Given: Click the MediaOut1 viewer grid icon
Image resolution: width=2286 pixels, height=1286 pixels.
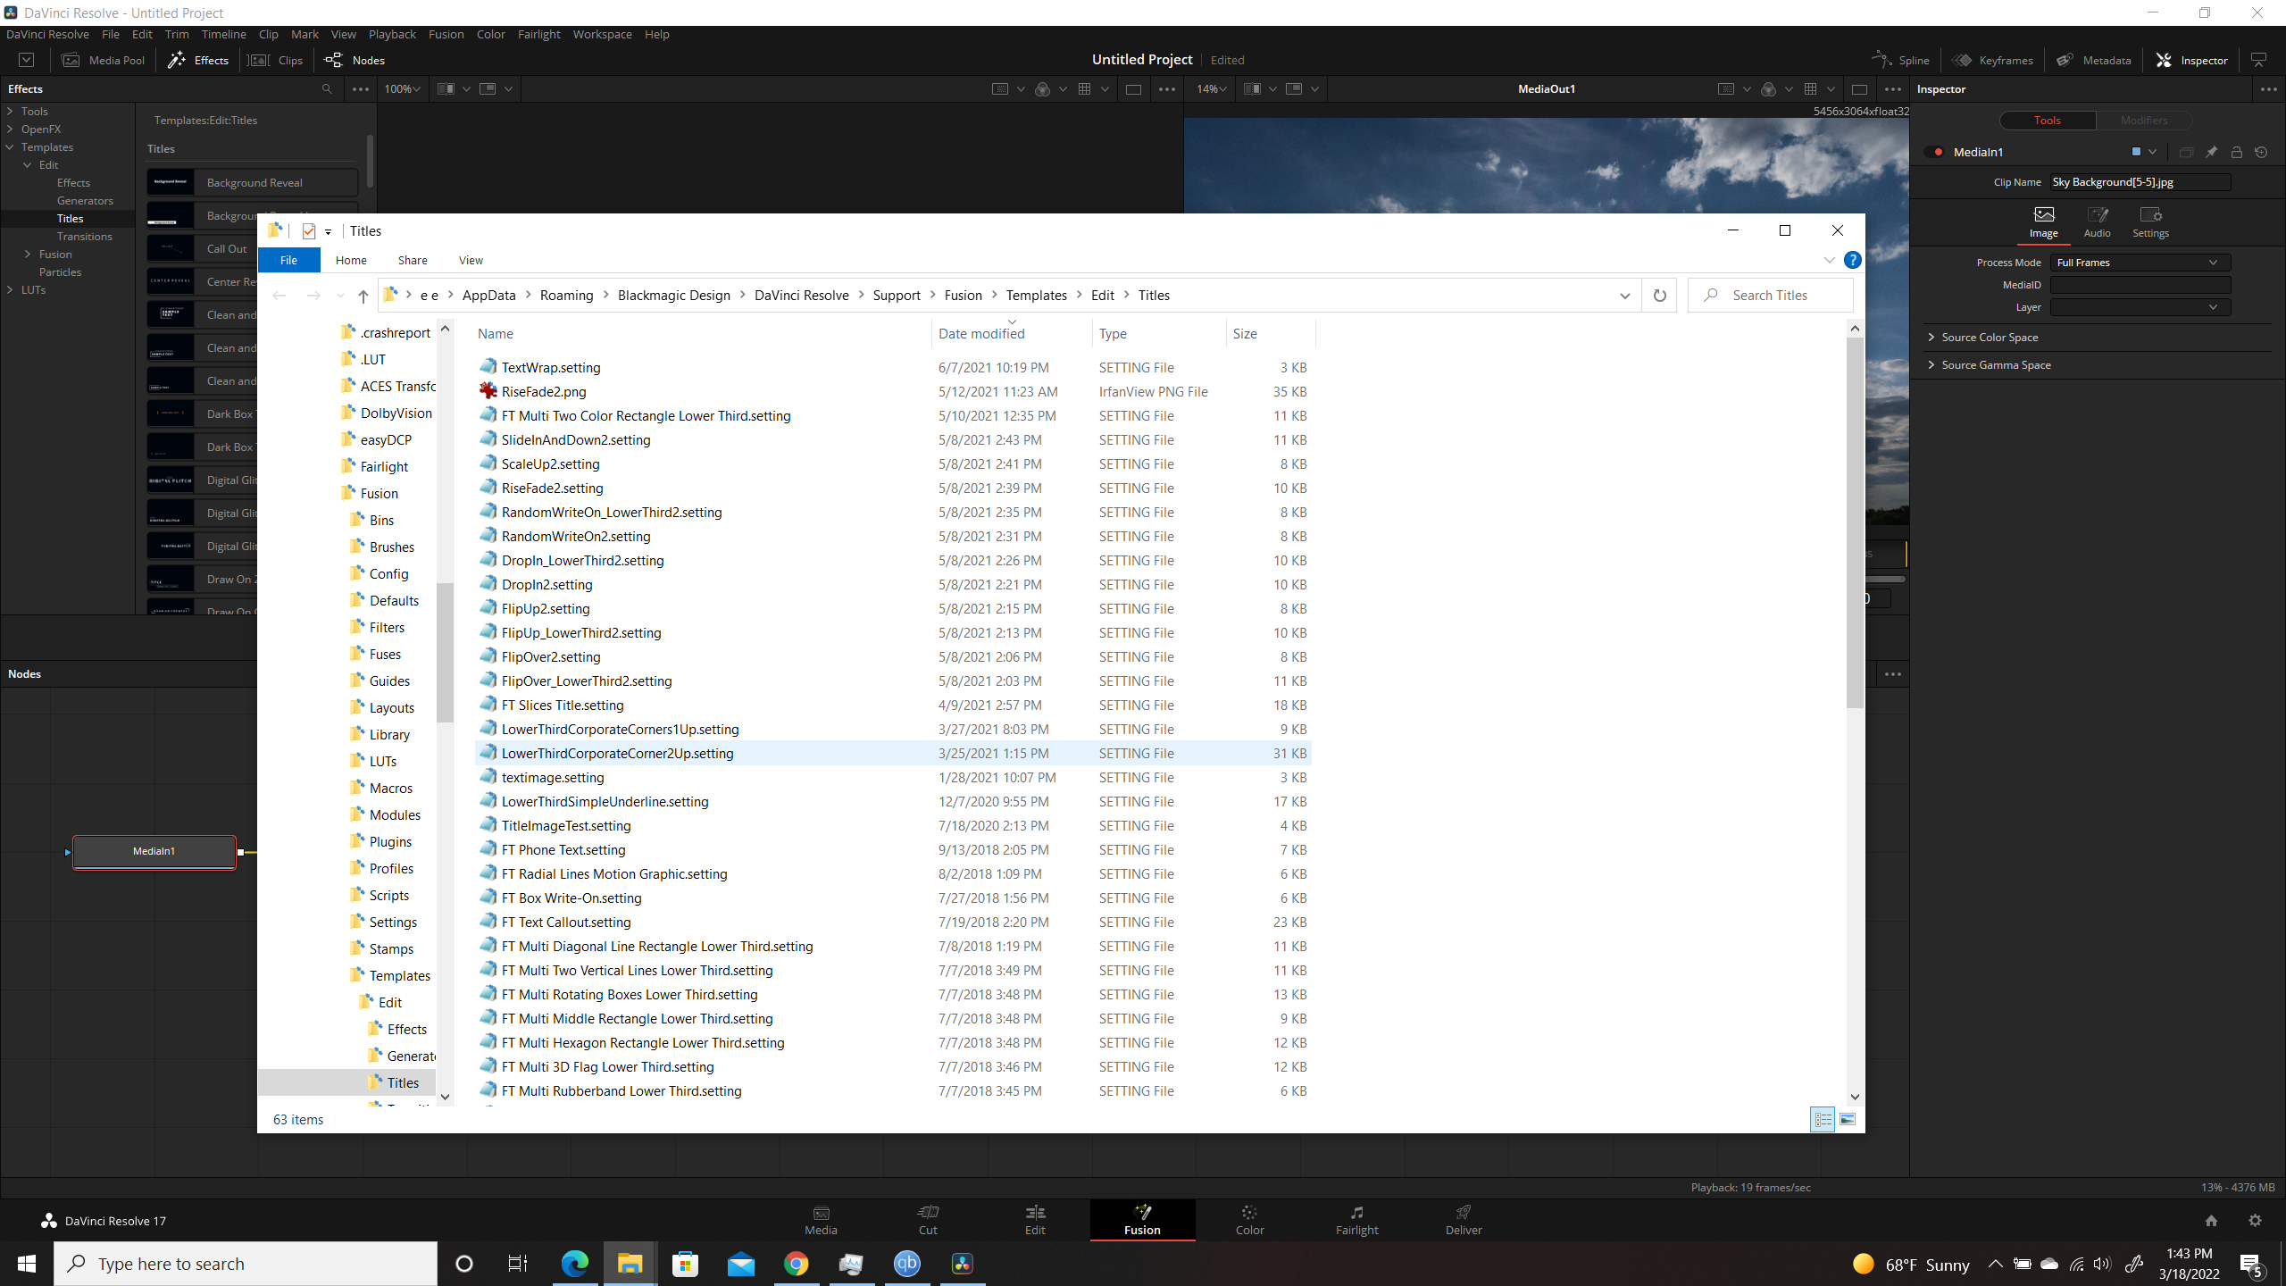Looking at the screenshot, I should coord(1810,89).
